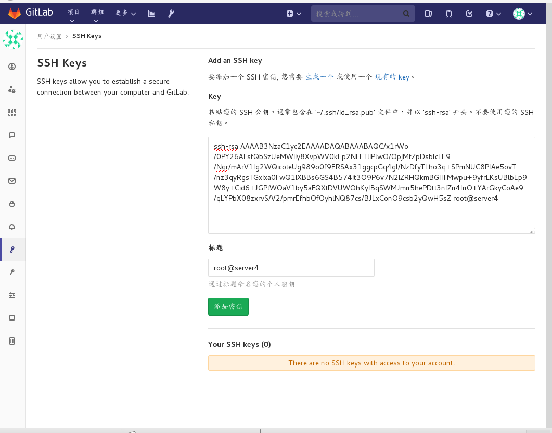
Task: Open Account settings in the sidebar
Action: (12, 89)
